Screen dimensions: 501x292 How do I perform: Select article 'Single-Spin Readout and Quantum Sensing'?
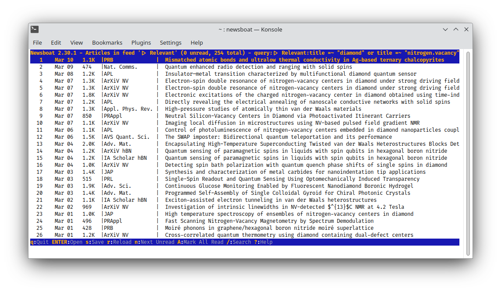click(x=245, y=179)
